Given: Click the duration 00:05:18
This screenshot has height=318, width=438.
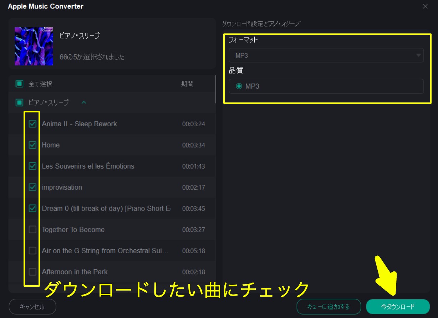Looking at the screenshot, I should pyautogui.click(x=194, y=251).
